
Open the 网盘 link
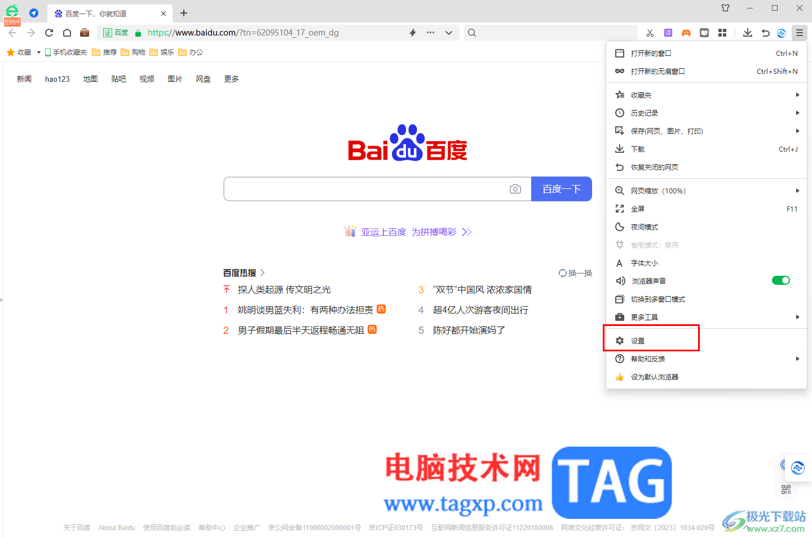[203, 79]
